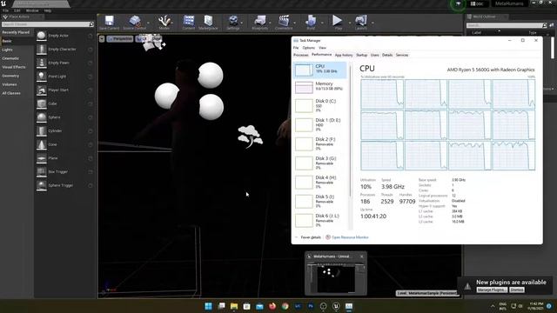
Task: Click the Play button in toolbar
Action: [338, 23]
